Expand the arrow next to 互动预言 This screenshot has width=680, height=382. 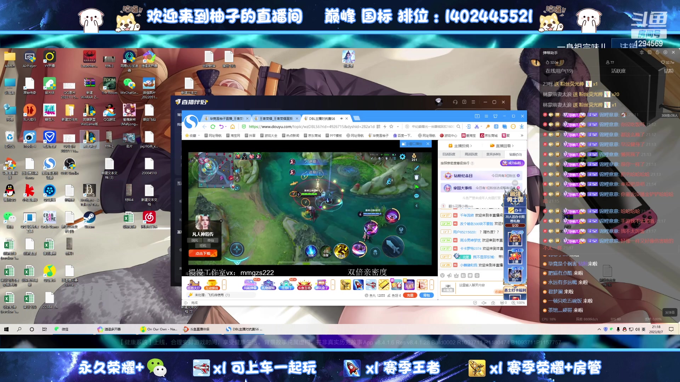224,284
